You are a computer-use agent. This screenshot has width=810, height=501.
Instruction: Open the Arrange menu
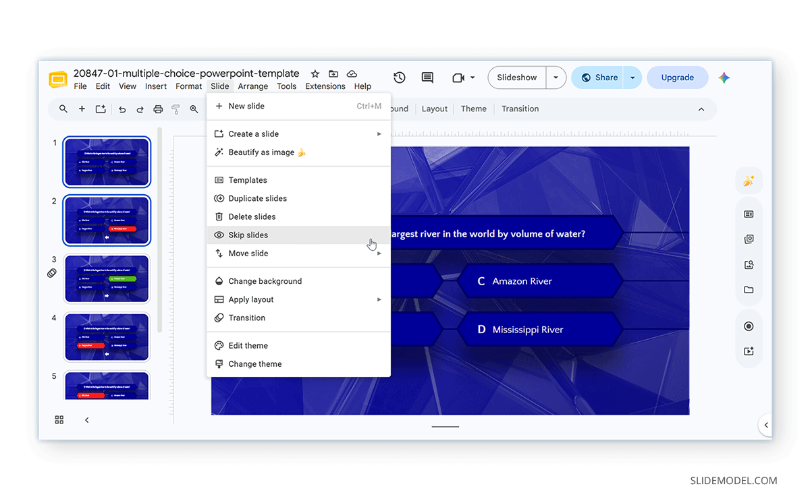pos(253,86)
